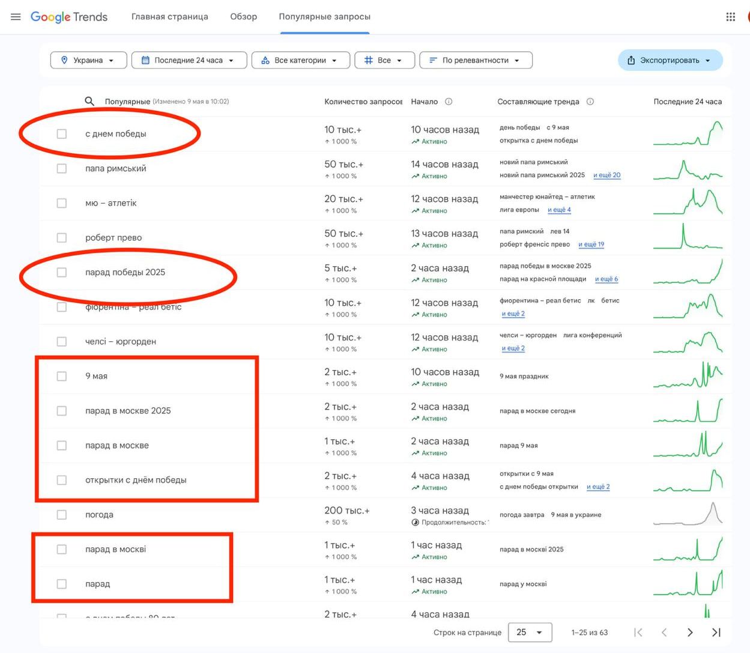
Task: Open sparkline chart for папа римський
Action: [x=688, y=169]
